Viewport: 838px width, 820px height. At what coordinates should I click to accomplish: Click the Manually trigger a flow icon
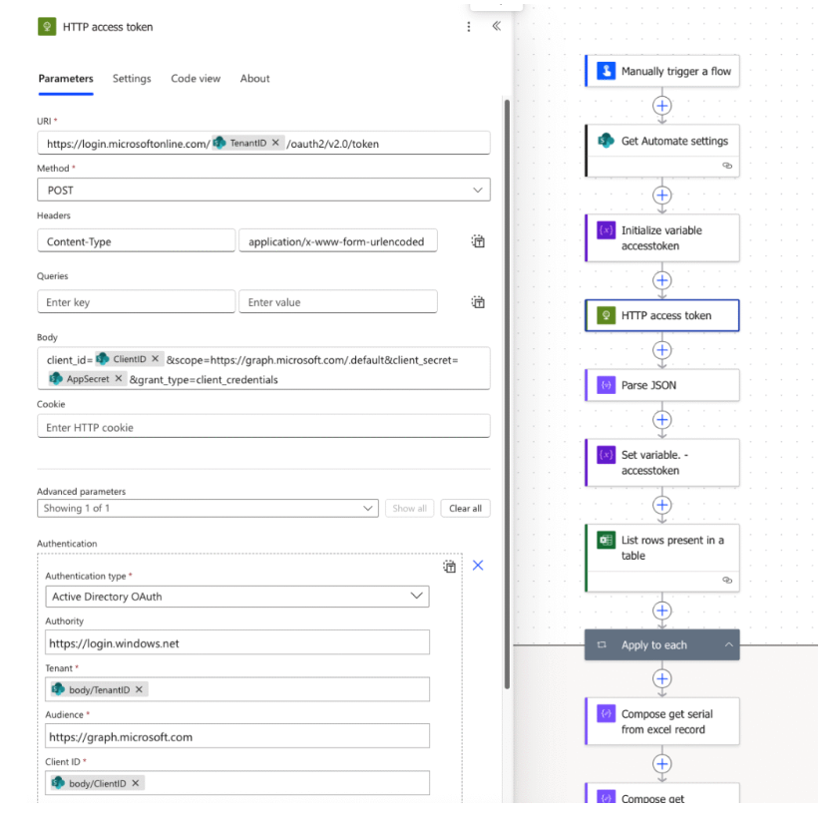607,71
